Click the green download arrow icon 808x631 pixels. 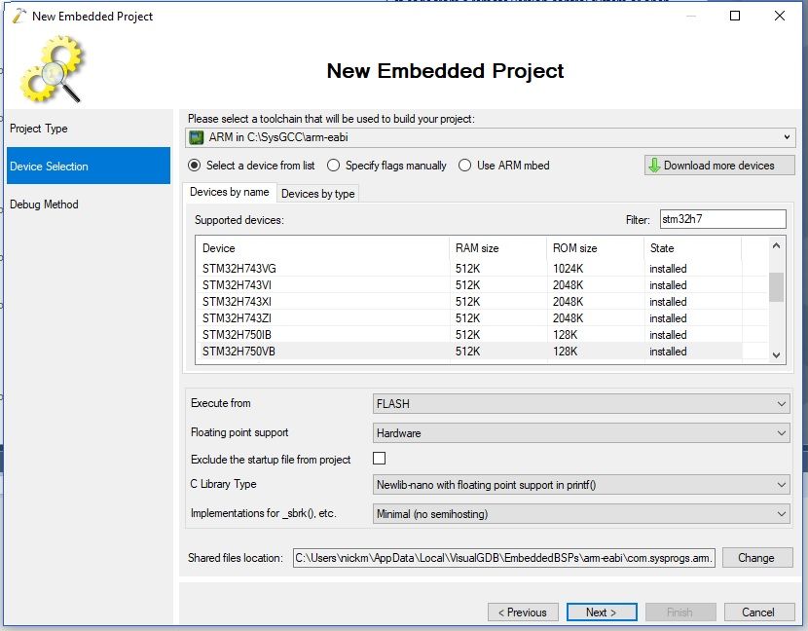654,166
